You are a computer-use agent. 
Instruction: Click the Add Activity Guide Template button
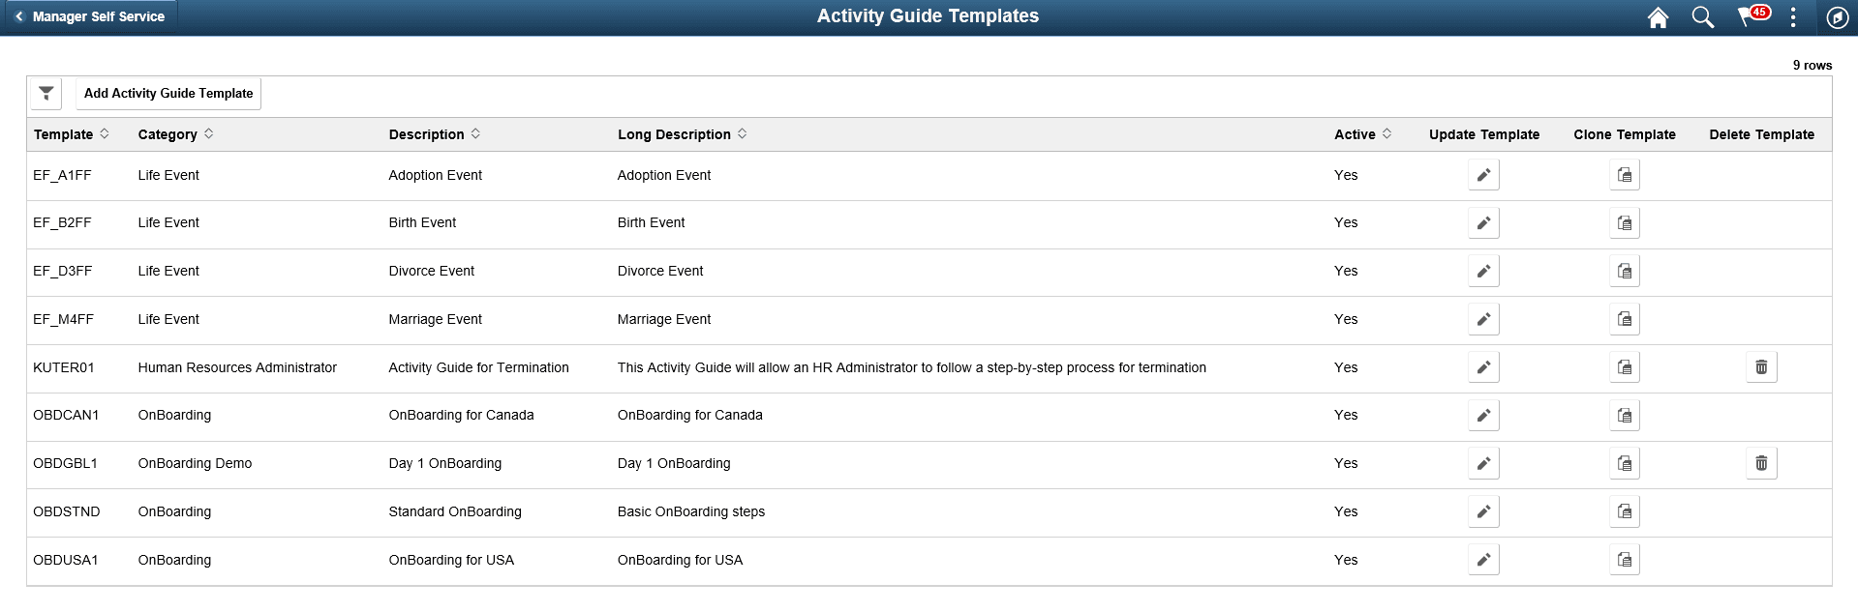(168, 93)
